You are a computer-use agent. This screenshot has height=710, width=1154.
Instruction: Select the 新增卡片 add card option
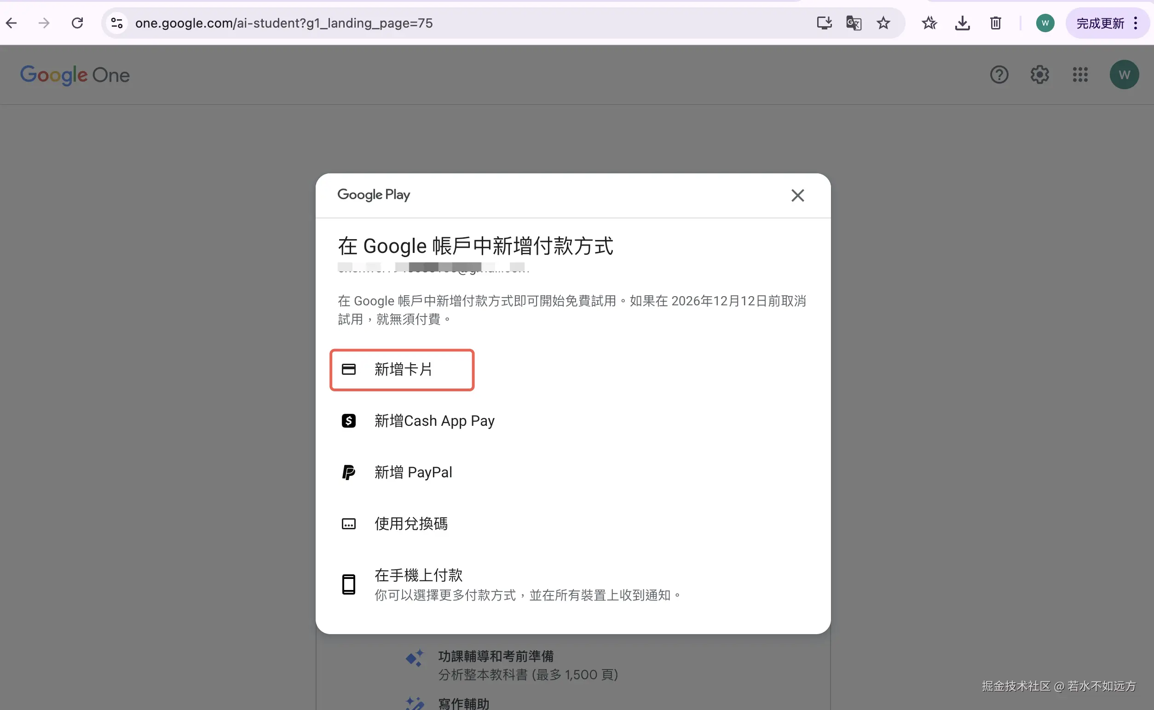tap(402, 370)
